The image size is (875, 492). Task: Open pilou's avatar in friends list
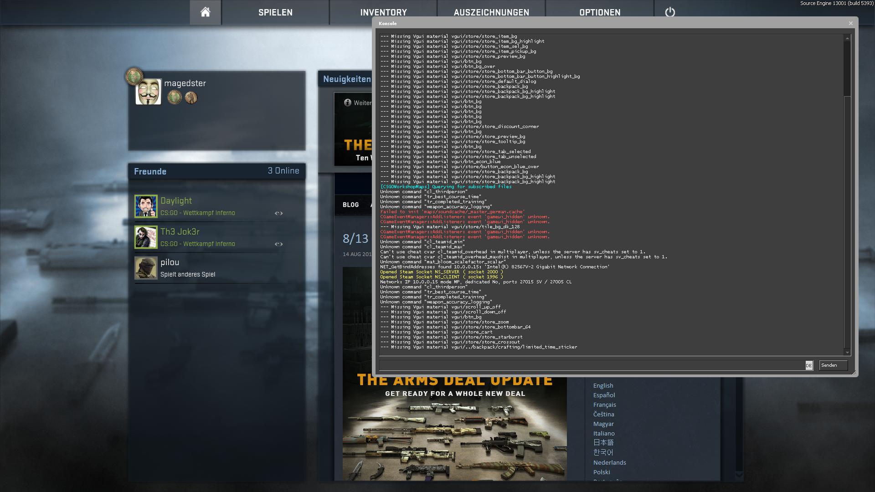146,268
